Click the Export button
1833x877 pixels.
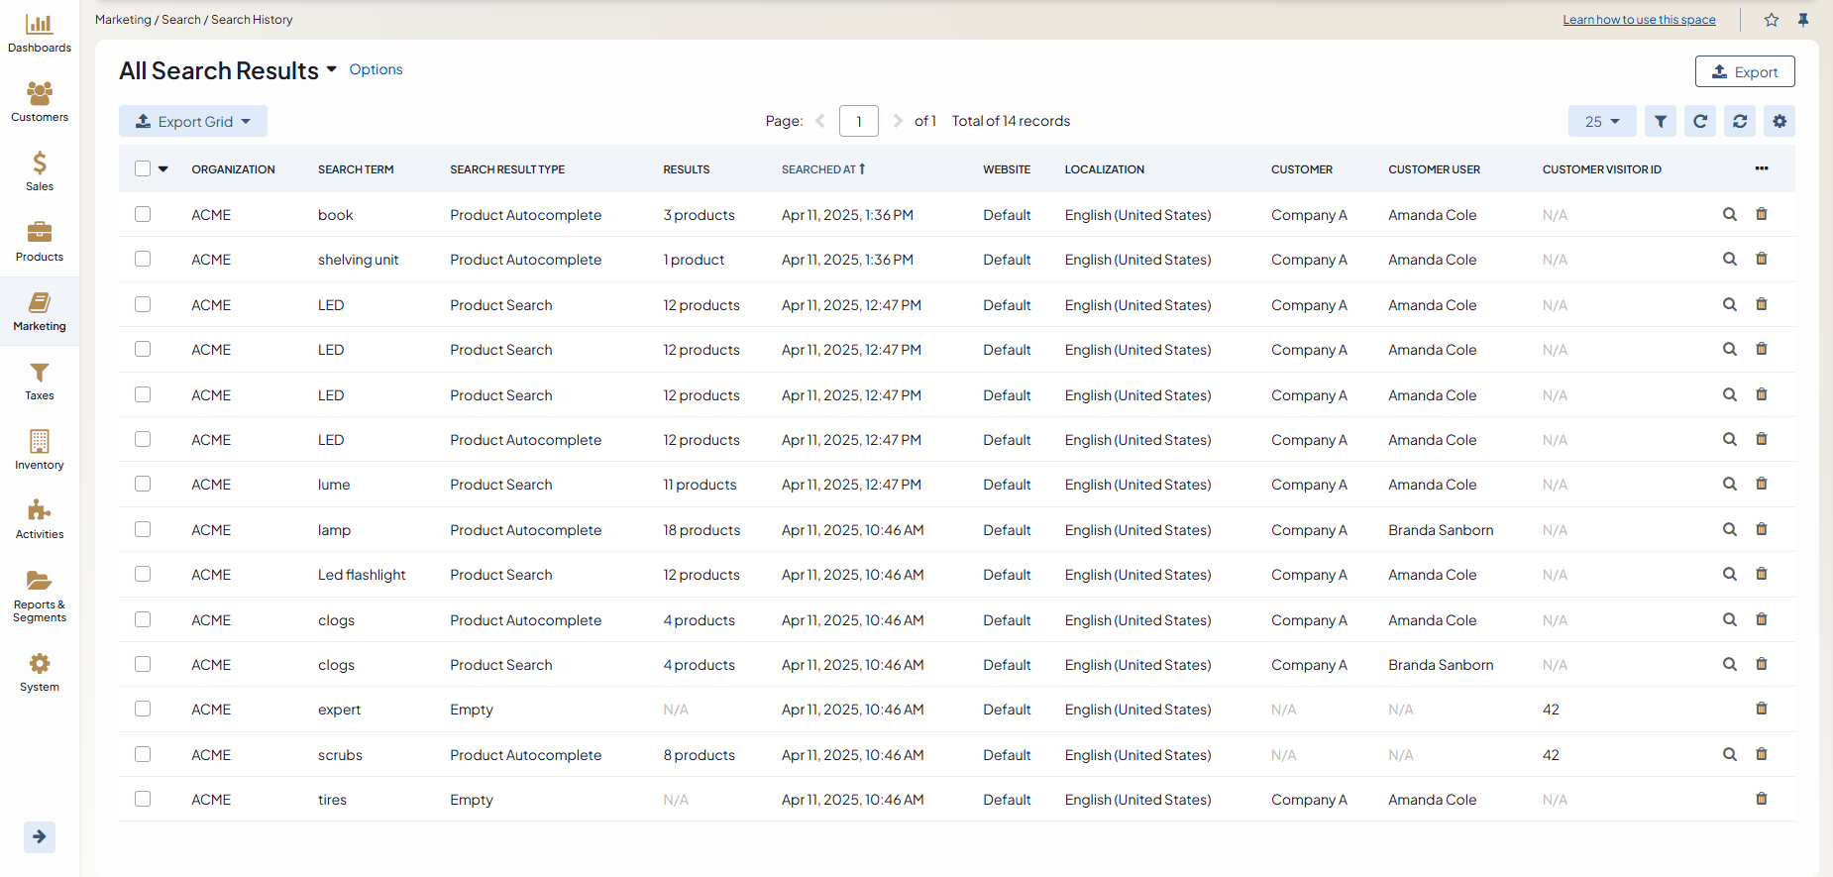(x=1745, y=71)
